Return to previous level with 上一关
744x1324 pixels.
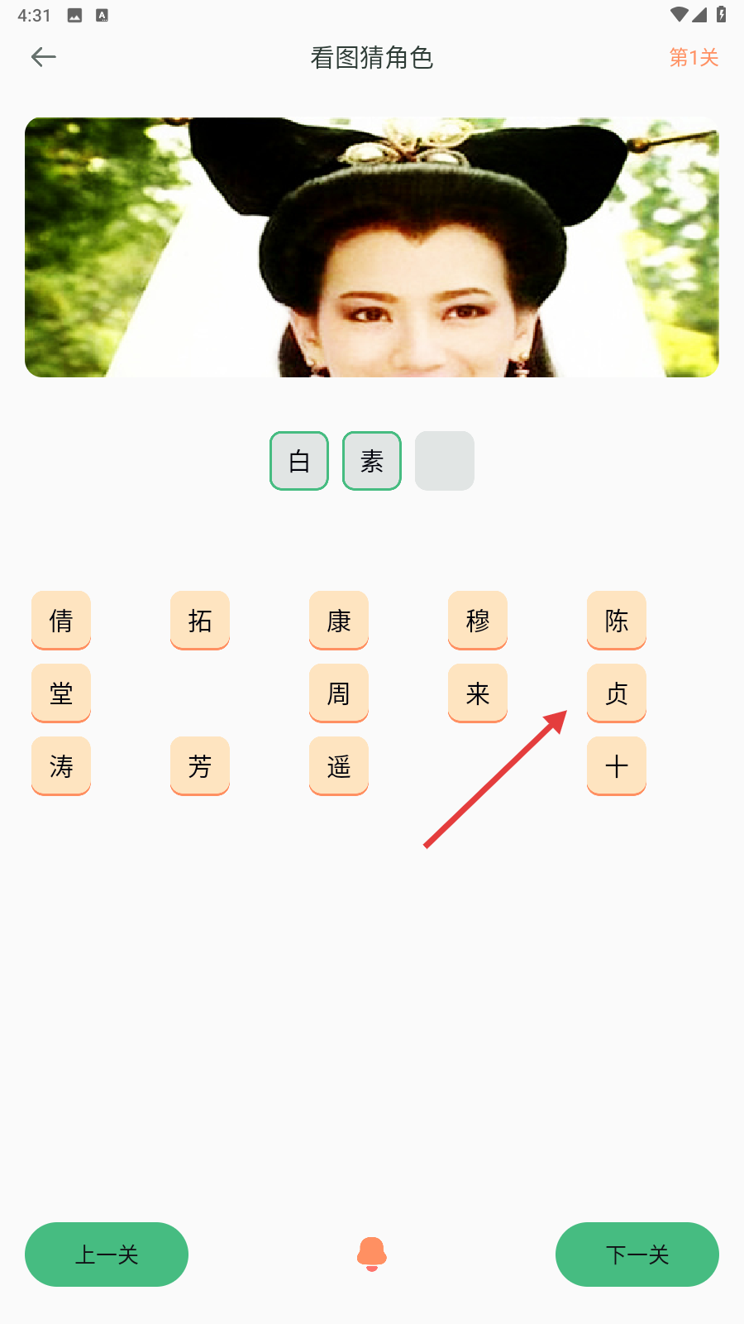[x=107, y=1254]
